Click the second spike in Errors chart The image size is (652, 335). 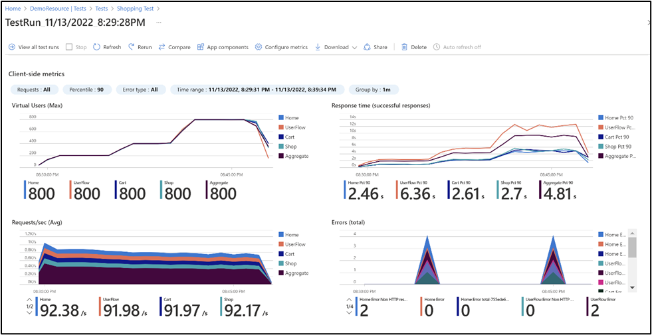tap(554, 260)
